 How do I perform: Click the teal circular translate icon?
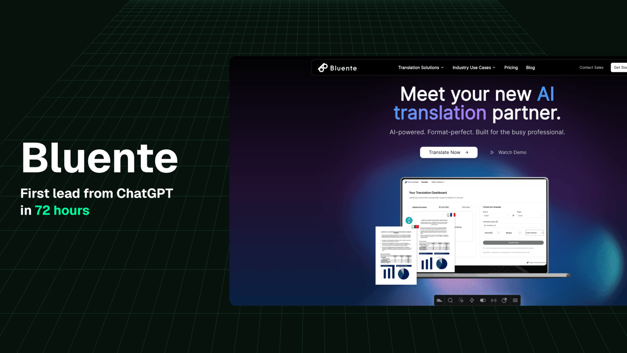(x=409, y=221)
